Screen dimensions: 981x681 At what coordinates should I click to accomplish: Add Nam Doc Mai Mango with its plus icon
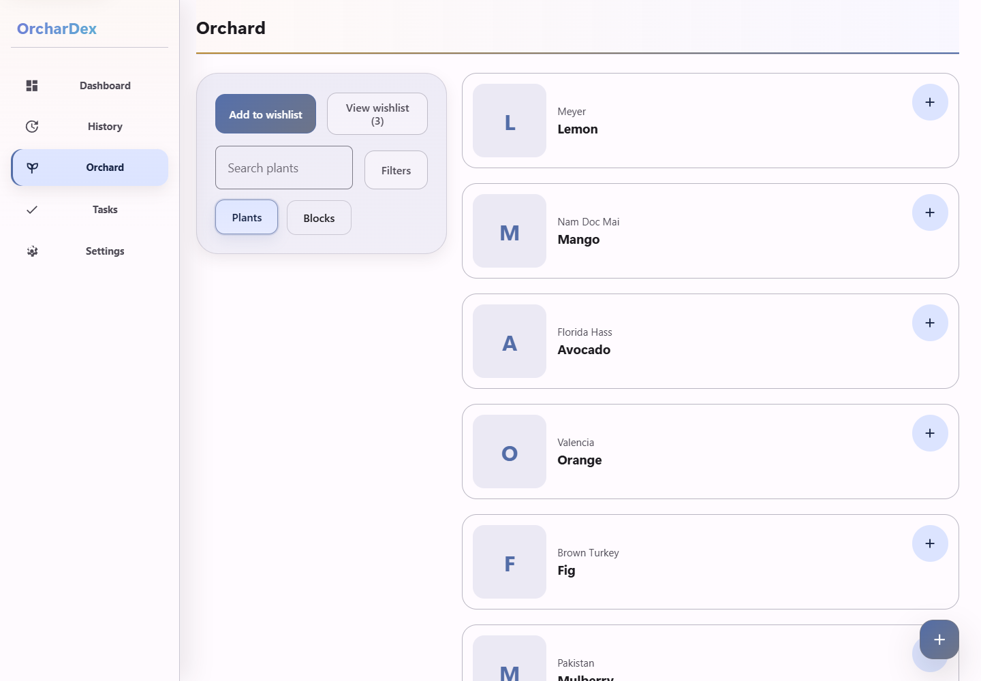tap(930, 212)
